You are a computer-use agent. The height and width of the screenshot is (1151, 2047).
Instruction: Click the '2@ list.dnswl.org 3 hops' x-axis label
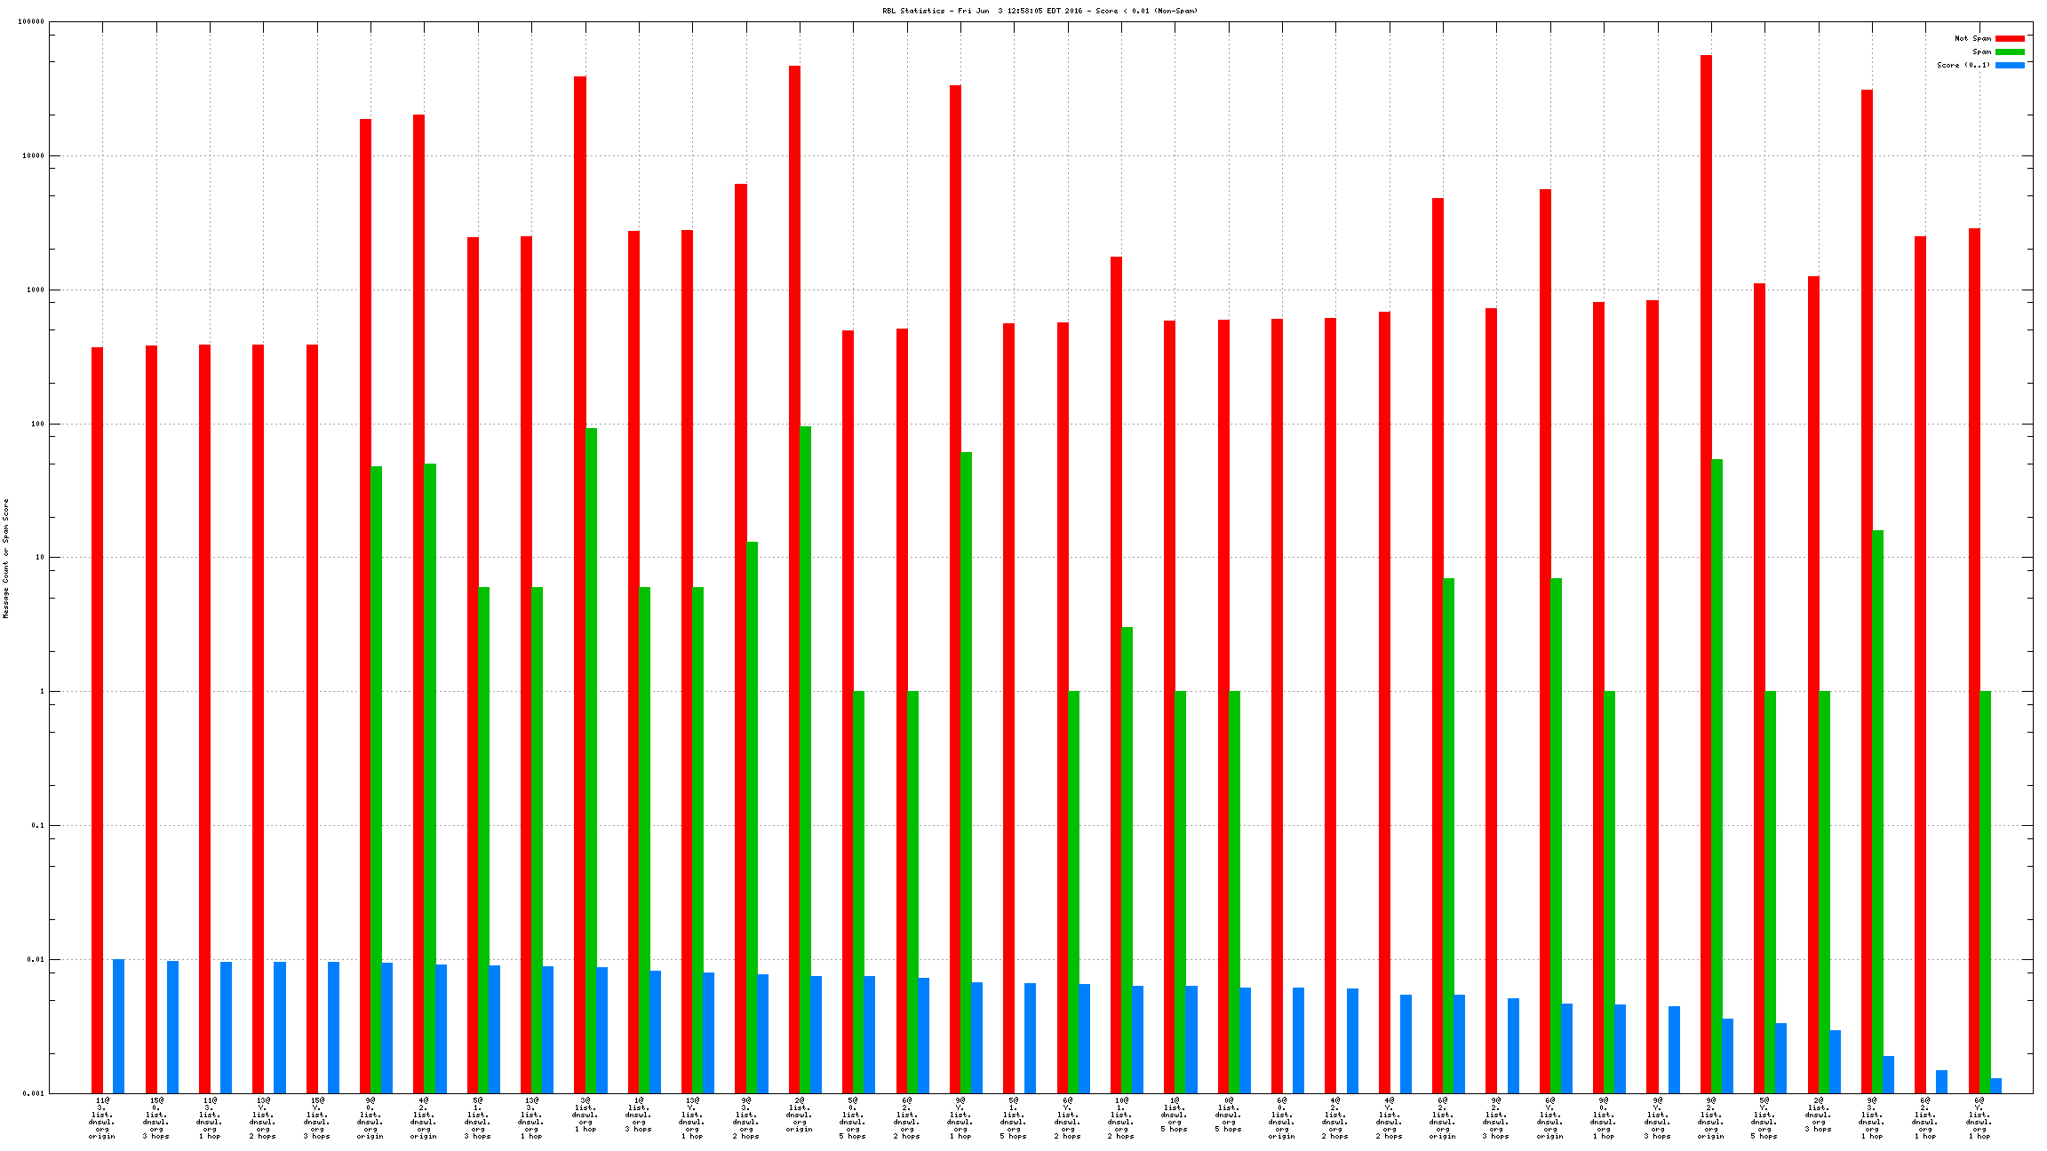tap(1818, 1115)
